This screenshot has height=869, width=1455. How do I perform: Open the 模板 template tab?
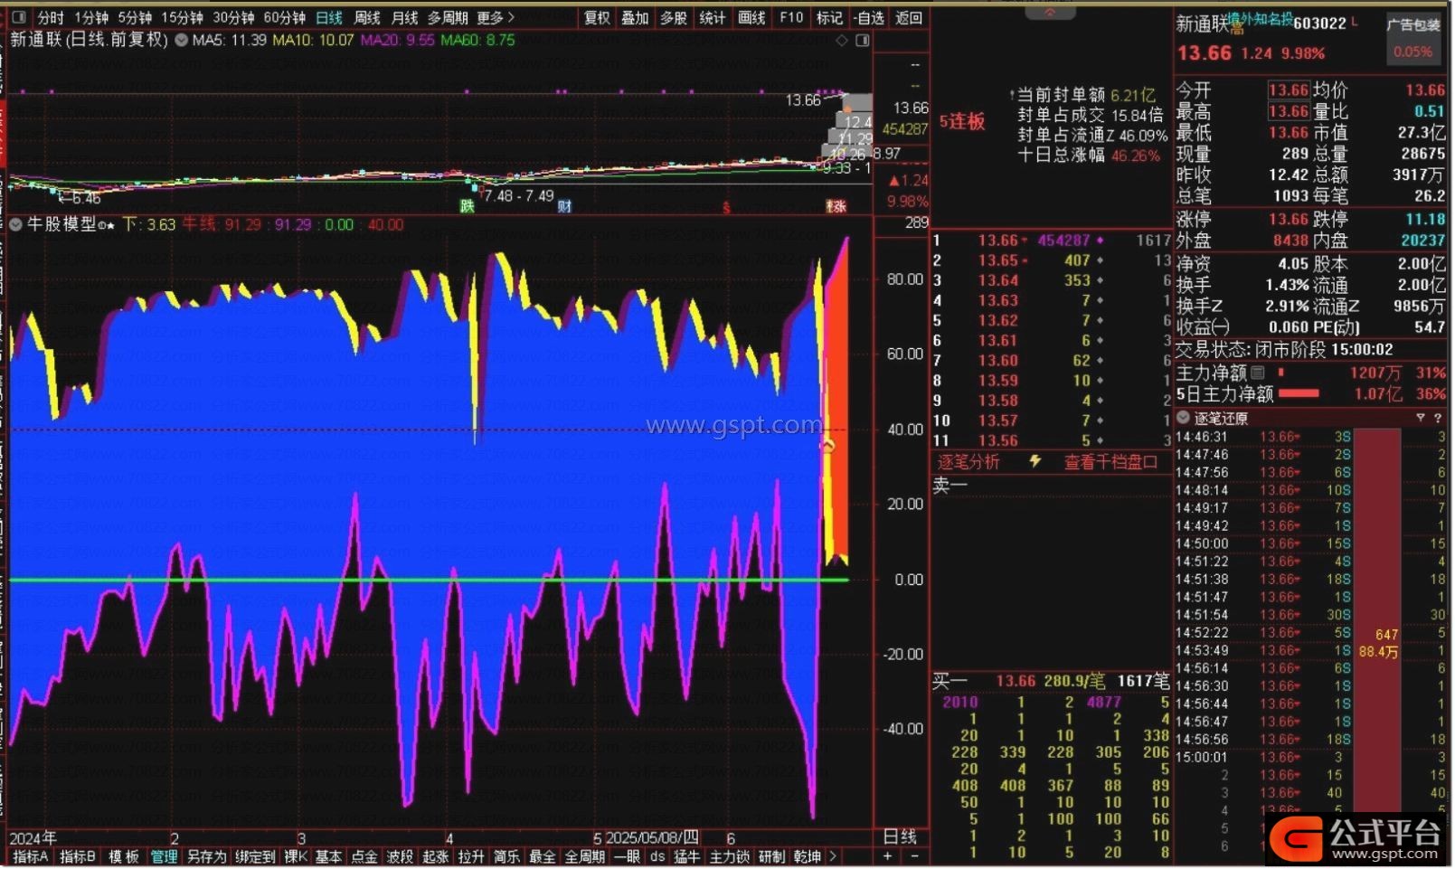click(124, 856)
